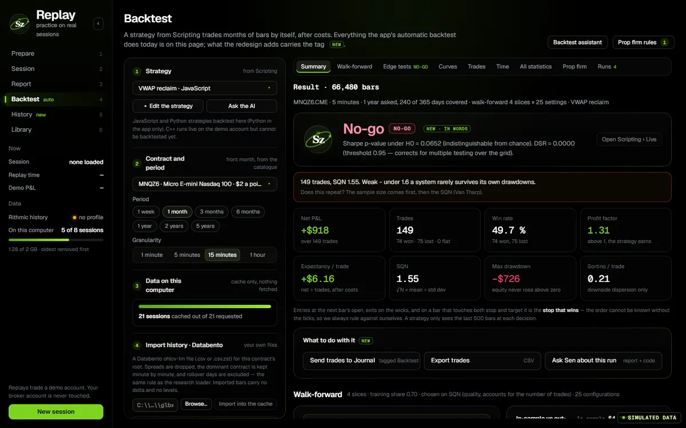Click the Browse... button

point(196,404)
